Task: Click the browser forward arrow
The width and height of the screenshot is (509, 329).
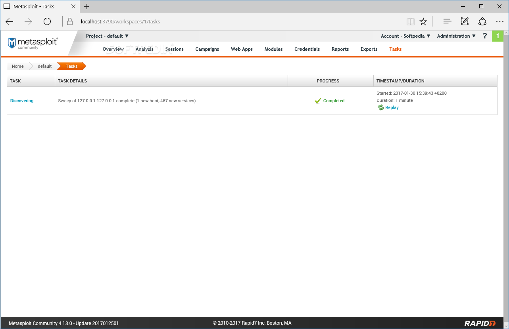Action: 28,21
